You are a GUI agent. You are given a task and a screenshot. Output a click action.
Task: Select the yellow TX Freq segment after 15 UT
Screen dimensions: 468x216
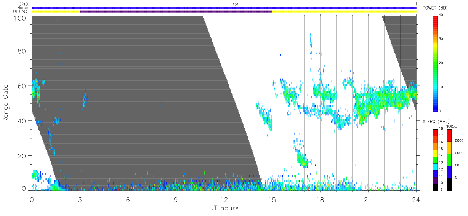(x=344, y=11)
